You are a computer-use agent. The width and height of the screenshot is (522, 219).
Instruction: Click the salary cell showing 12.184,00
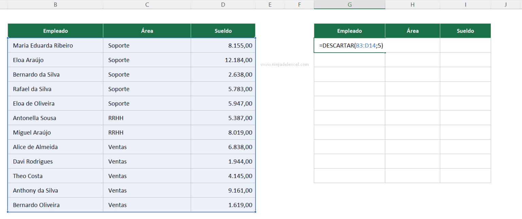[x=223, y=60]
